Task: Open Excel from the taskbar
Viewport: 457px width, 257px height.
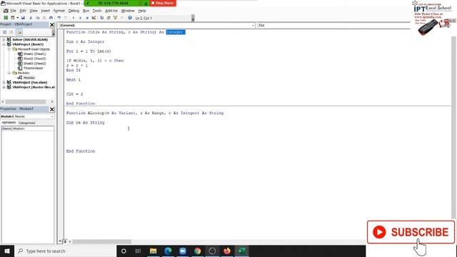Action: [242, 251]
